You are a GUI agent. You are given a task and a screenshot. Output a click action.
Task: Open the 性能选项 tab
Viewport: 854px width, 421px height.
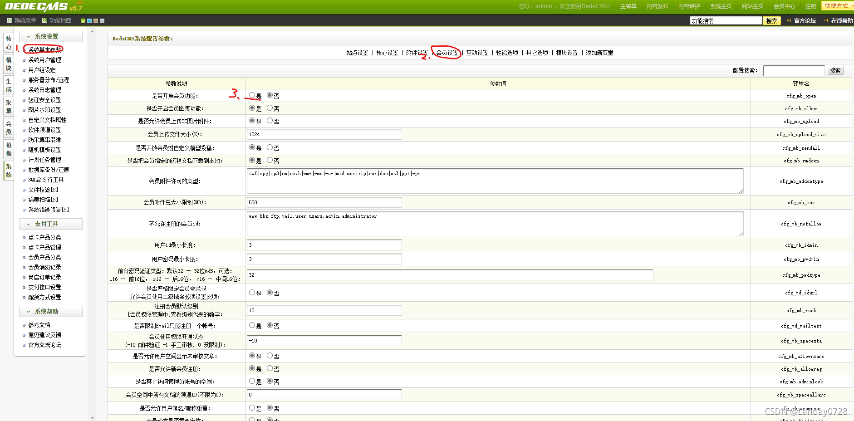click(507, 53)
